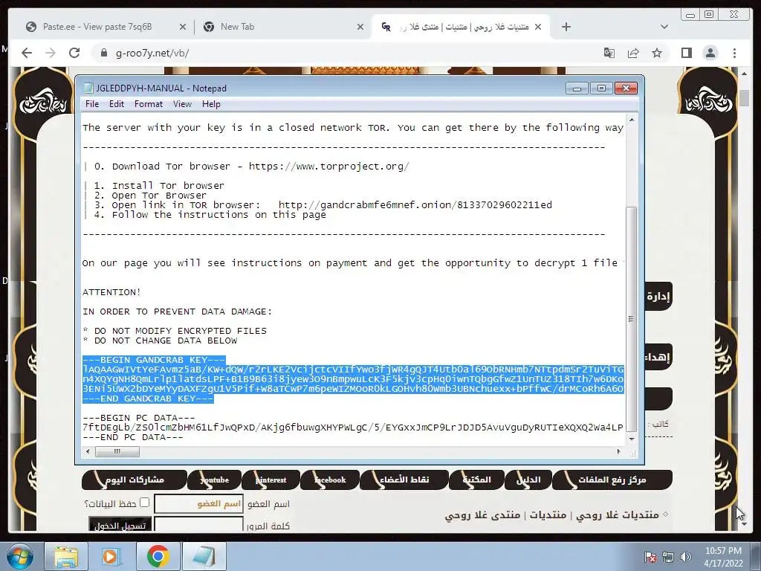
Task: Click the facebook button on forum page
Action: (330, 480)
